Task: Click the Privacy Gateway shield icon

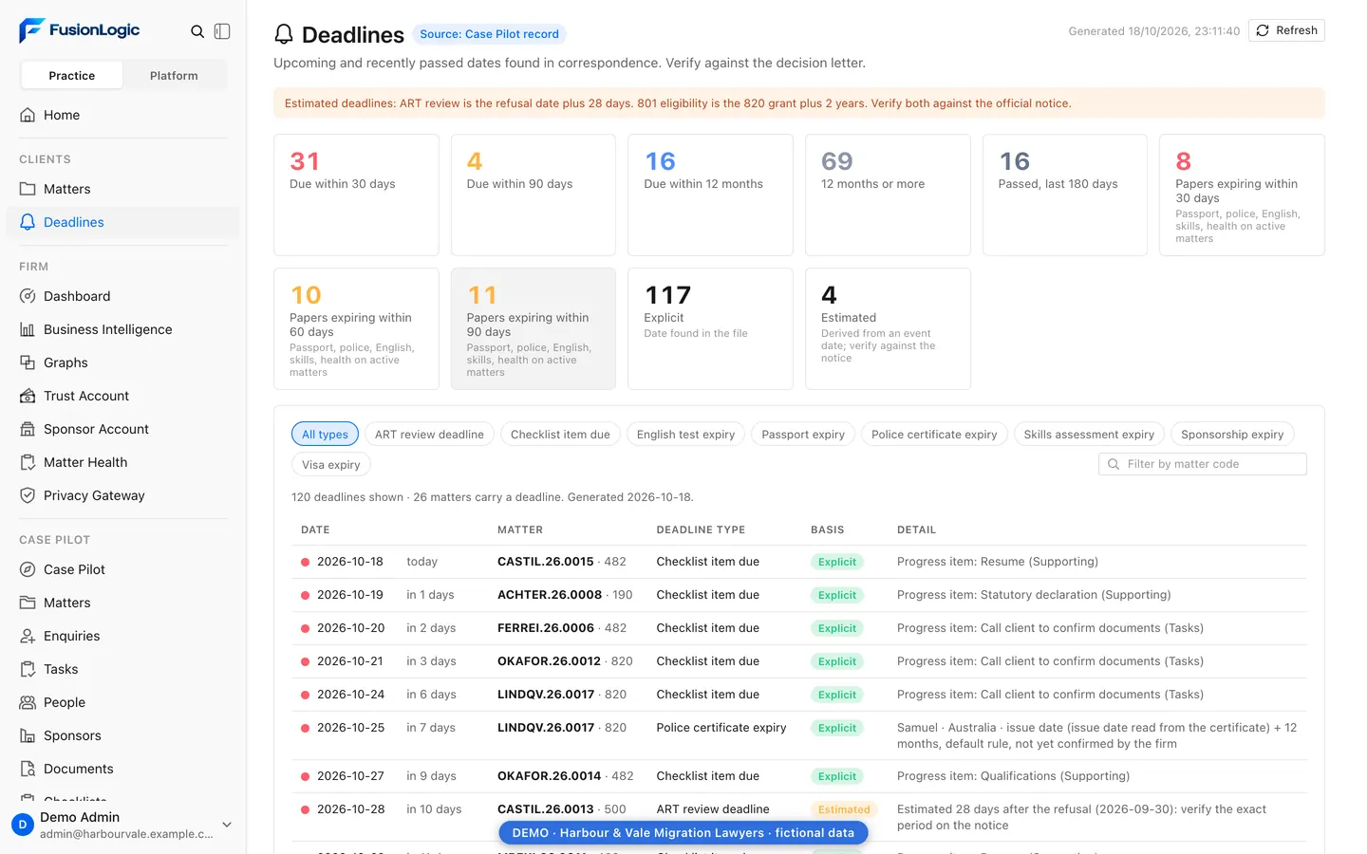Action: [x=28, y=495]
